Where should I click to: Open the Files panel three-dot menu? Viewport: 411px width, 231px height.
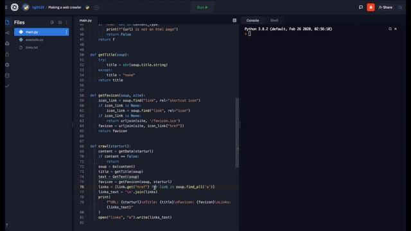point(67,22)
